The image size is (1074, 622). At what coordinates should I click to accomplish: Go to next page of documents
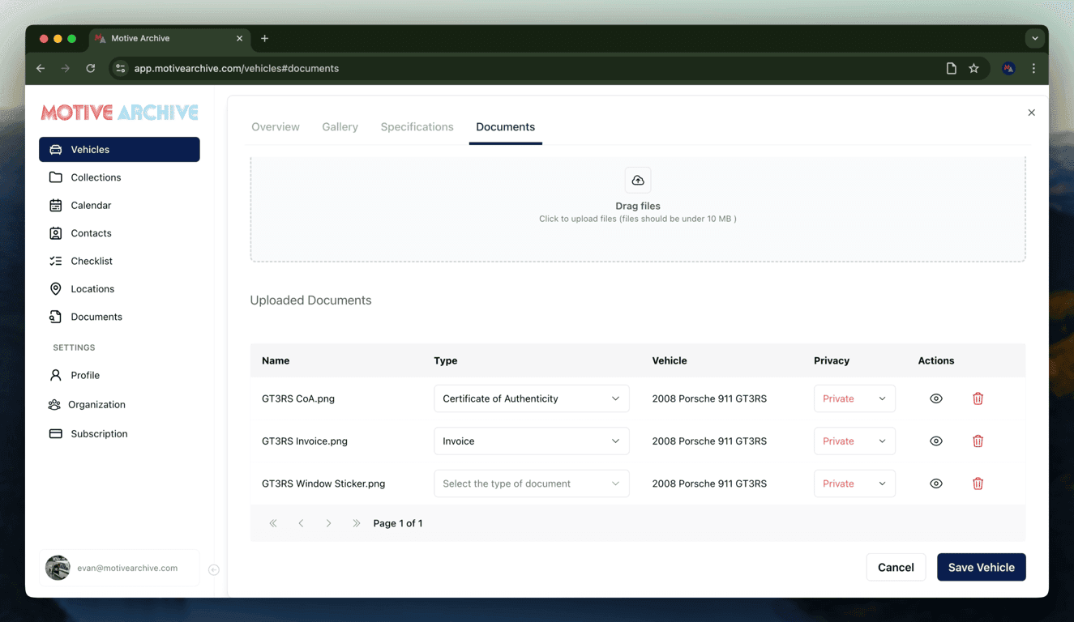click(x=328, y=523)
